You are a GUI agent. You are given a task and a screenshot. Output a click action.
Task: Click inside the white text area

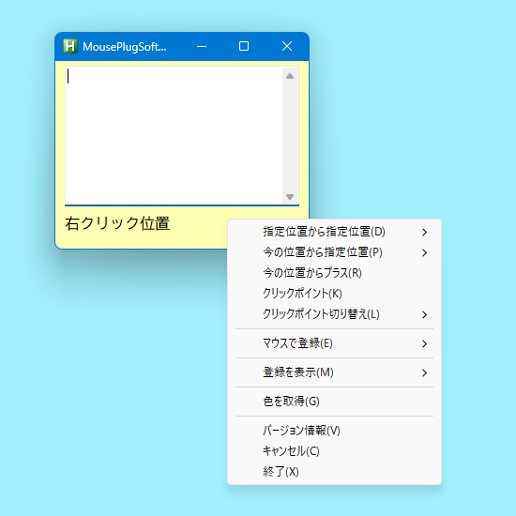(x=174, y=136)
